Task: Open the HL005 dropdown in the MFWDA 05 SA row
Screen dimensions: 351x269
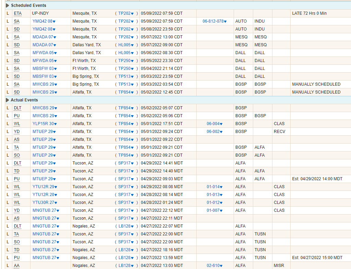Action: pyautogui.click(x=132, y=53)
